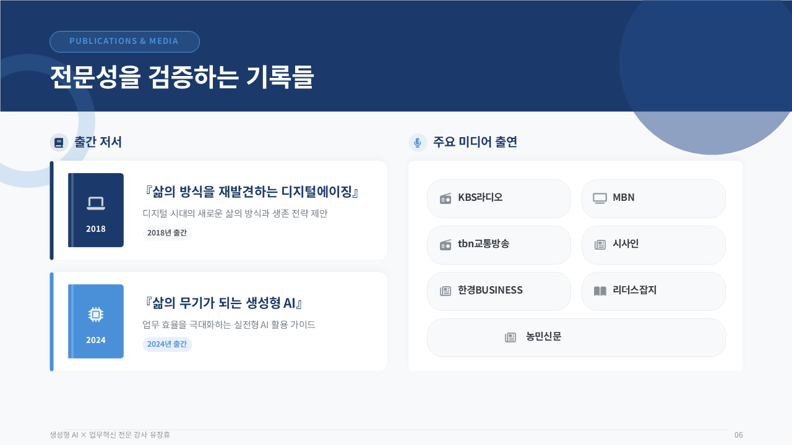The width and height of the screenshot is (792, 445).
Task: Select the PUBLICATIONS & MEDIA pill label
Action: tap(124, 41)
